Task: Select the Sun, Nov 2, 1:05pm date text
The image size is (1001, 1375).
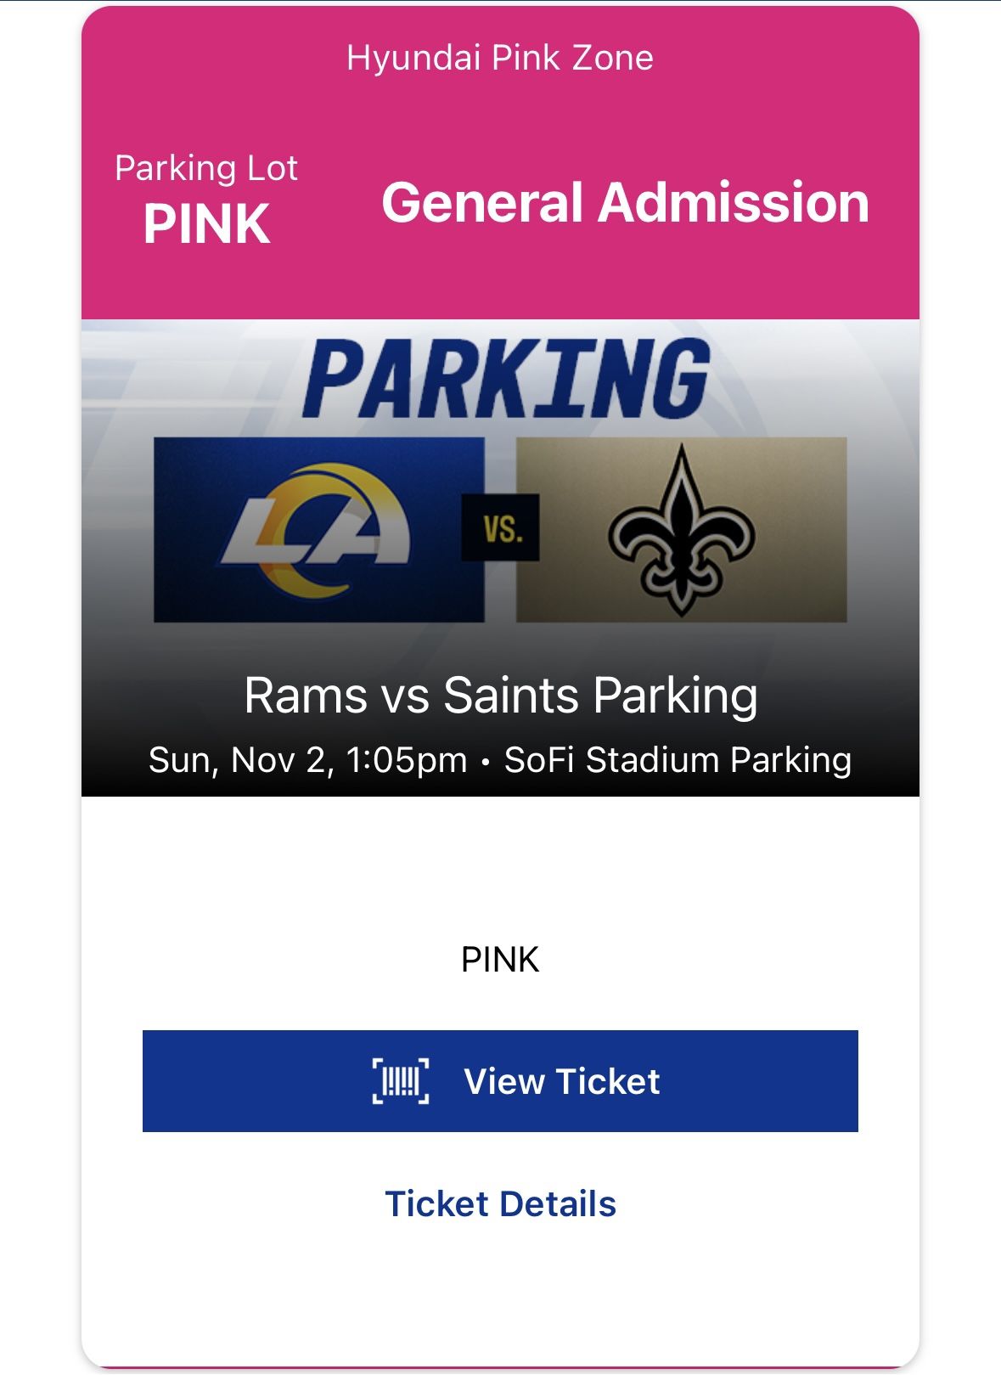Action: (306, 759)
